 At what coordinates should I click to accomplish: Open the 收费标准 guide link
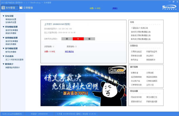tap(135, 73)
